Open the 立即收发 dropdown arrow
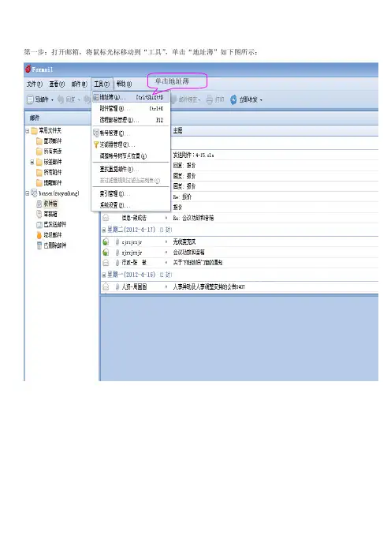The image size is (391, 554). pos(261,100)
